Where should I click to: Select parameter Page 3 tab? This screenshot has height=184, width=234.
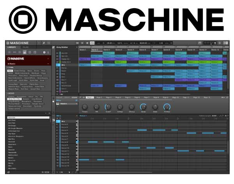109,97
